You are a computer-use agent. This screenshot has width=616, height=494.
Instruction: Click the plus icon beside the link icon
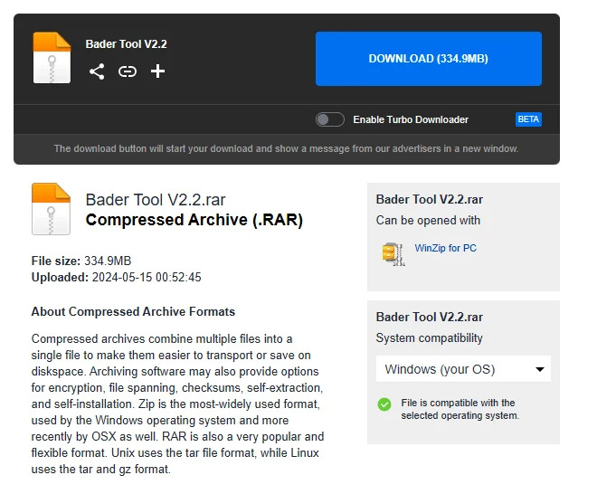(x=157, y=71)
